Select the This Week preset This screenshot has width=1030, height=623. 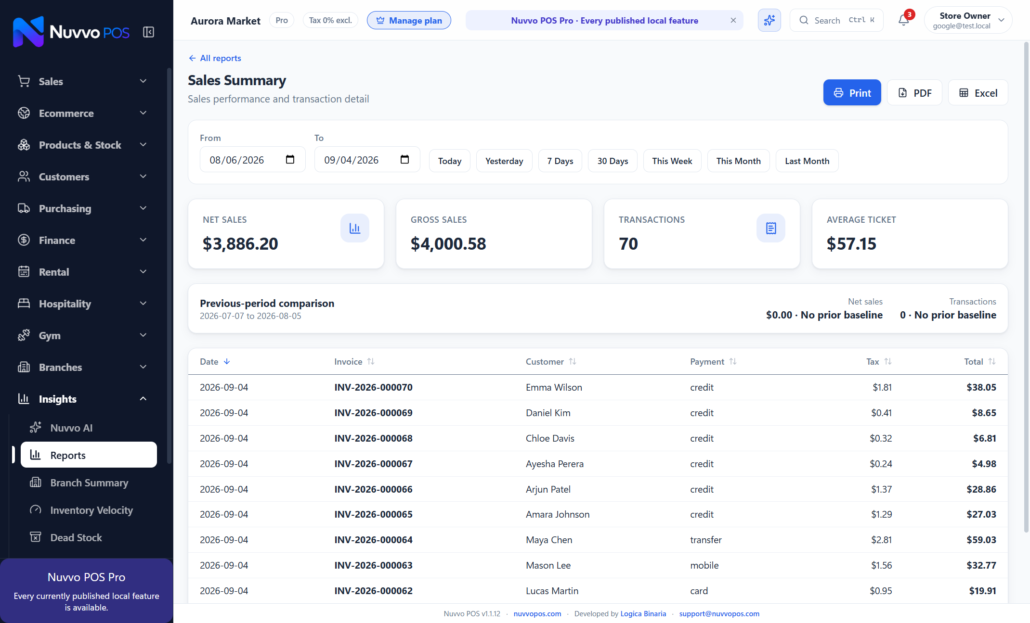tap(672, 161)
